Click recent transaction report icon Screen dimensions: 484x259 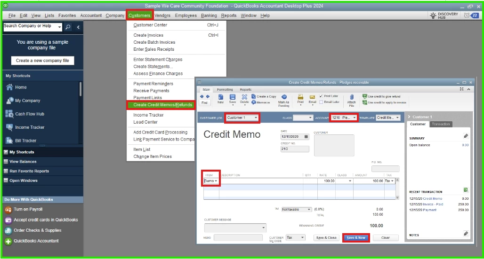[x=466, y=190]
